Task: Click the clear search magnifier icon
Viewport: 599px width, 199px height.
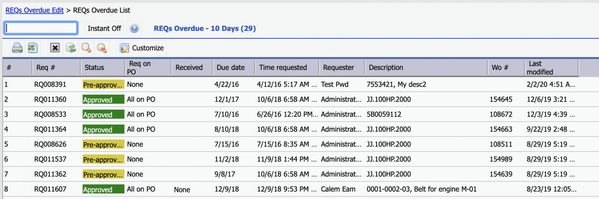Action: pyautogui.click(x=102, y=48)
